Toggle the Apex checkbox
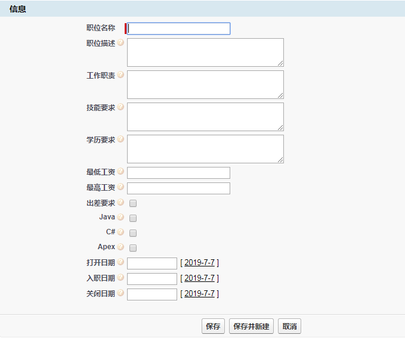The height and width of the screenshot is (338, 405). pos(133,248)
